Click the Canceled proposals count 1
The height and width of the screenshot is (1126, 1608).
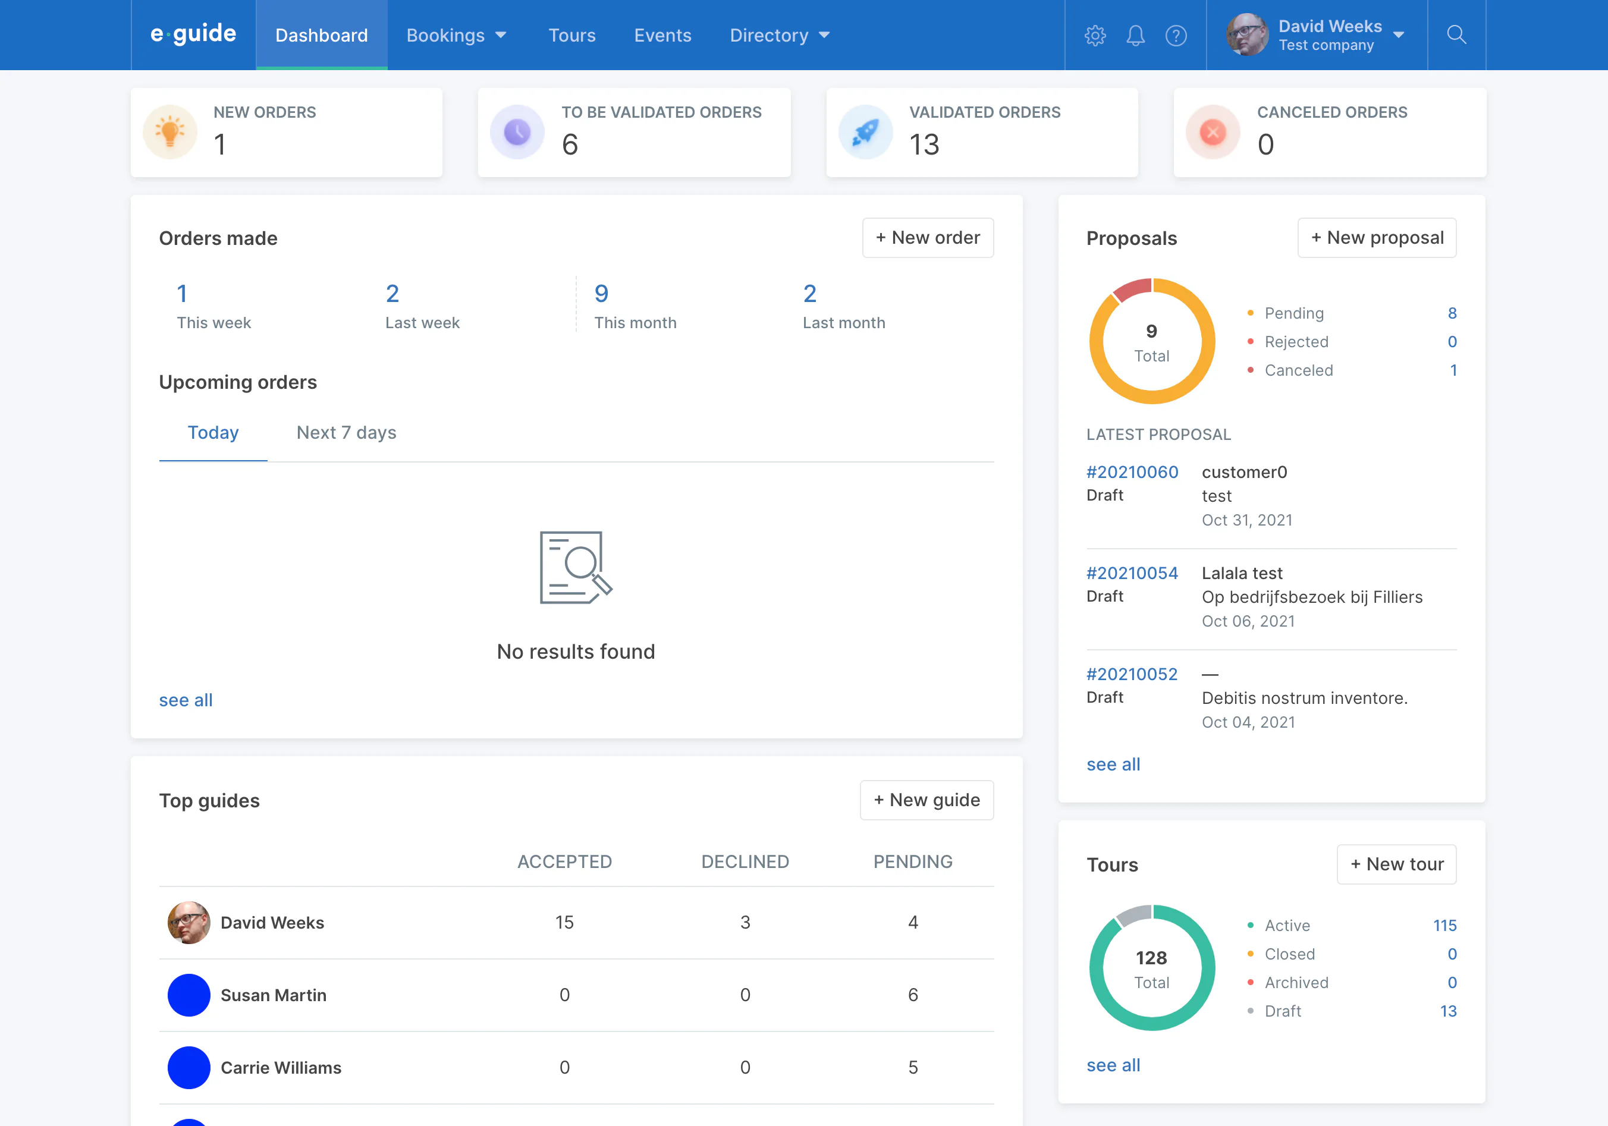coord(1454,370)
